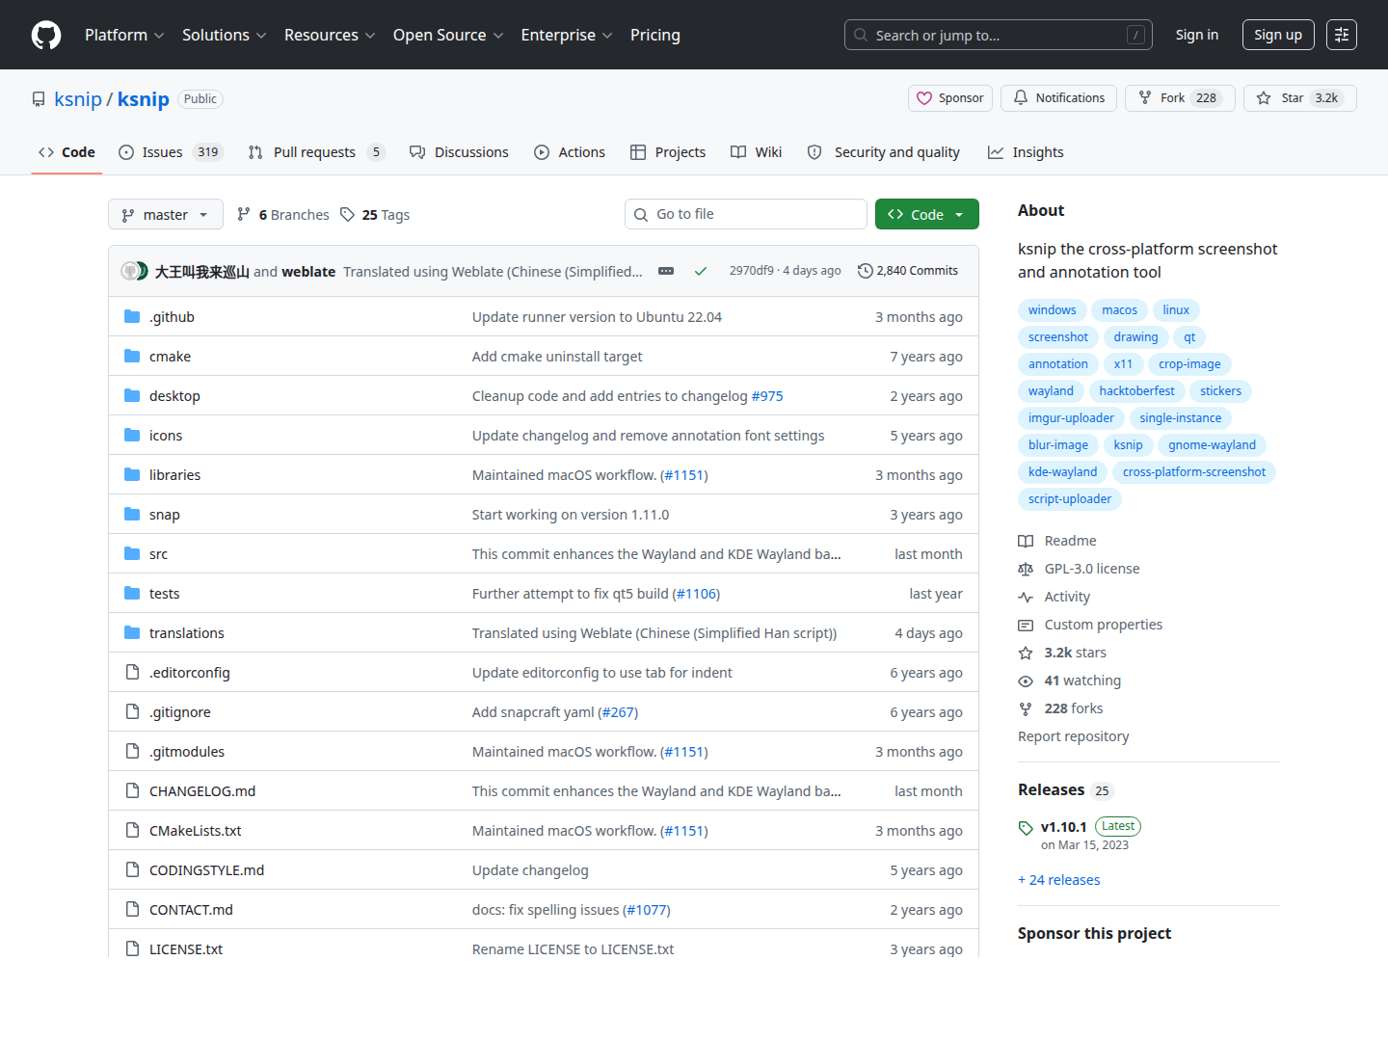Fork the ksnip repository
This screenshot has height=1041, width=1388.
coord(1180,98)
